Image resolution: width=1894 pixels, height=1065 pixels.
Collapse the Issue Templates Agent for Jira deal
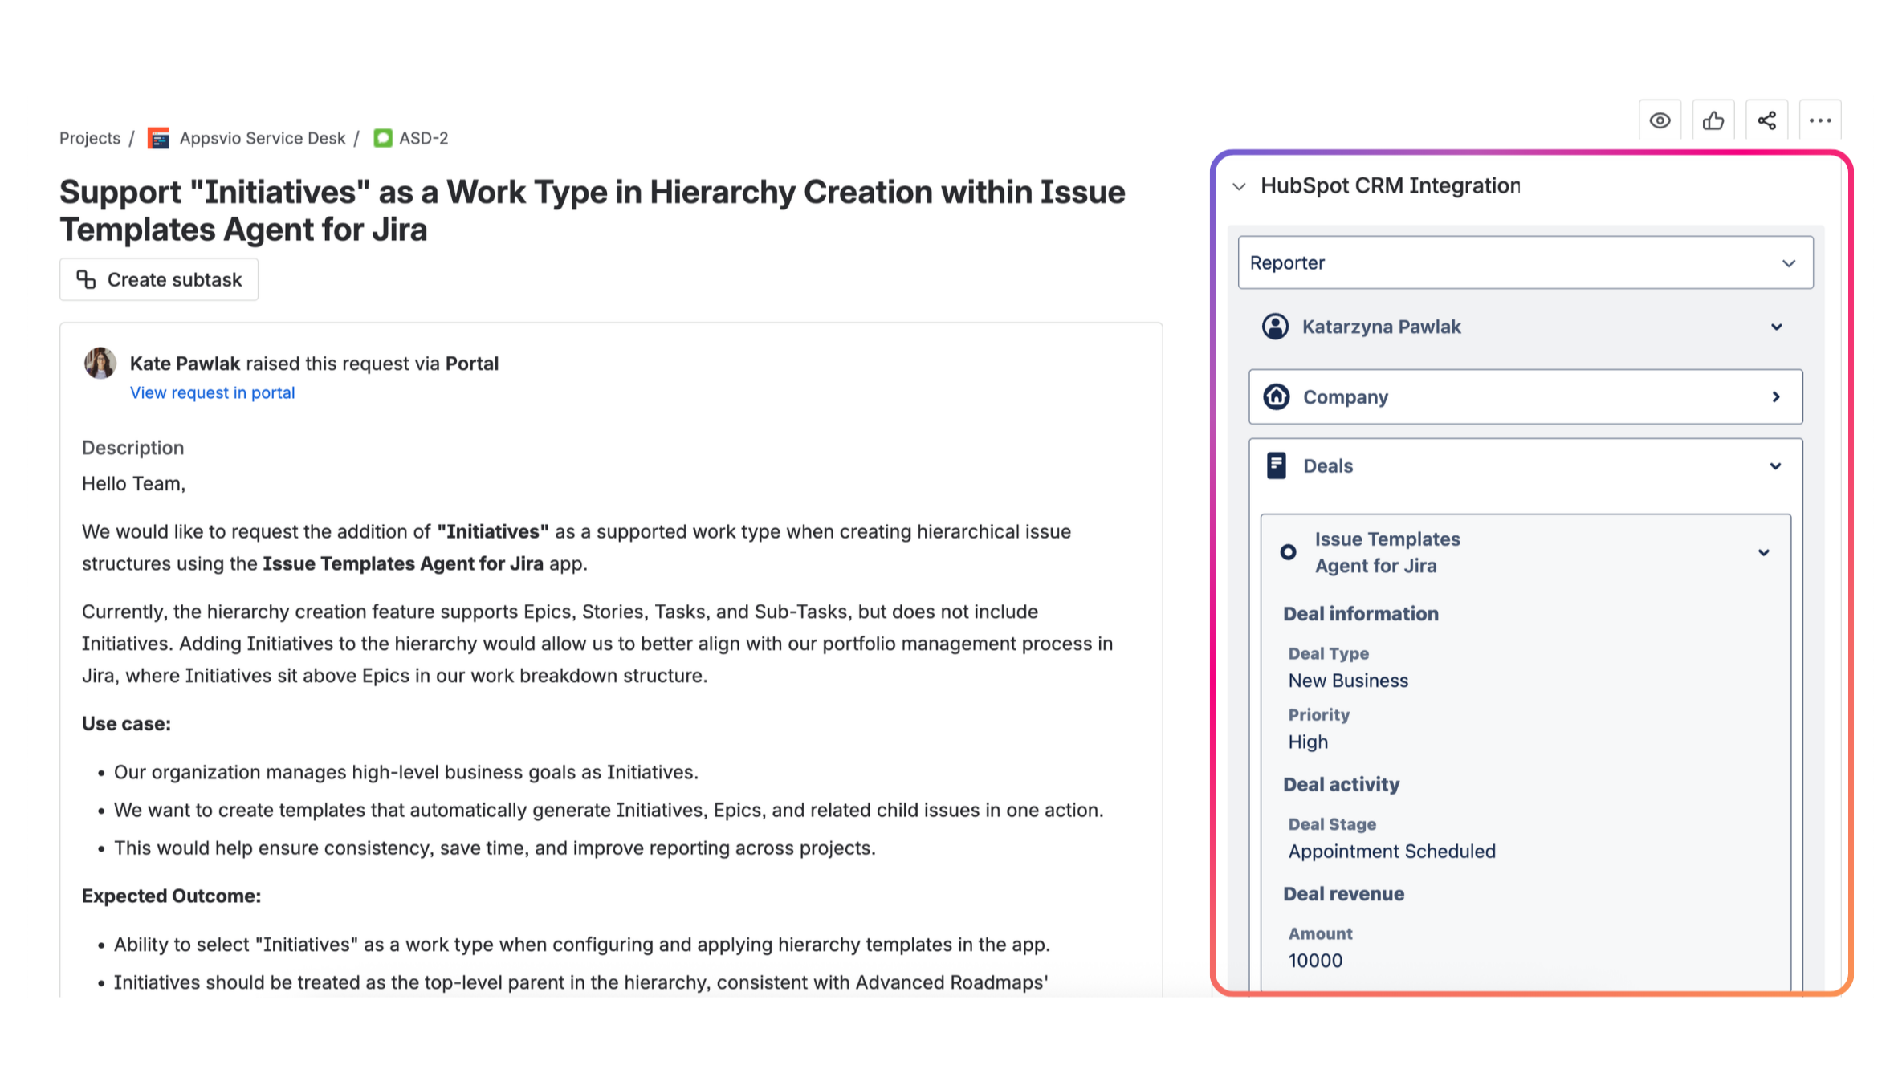pyautogui.click(x=1764, y=552)
